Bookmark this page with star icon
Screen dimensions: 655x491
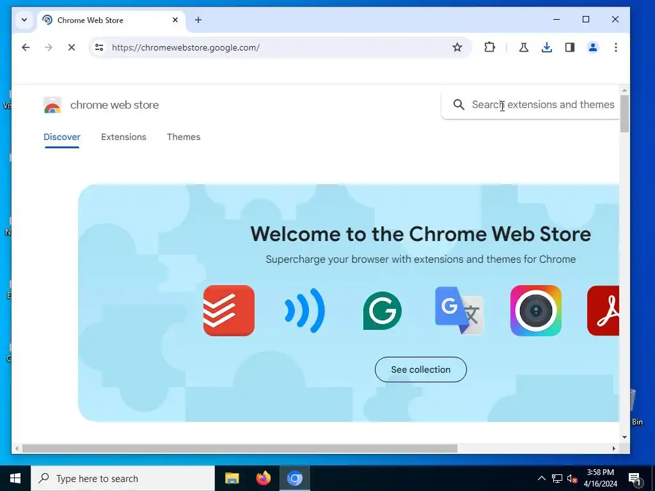pos(457,47)
